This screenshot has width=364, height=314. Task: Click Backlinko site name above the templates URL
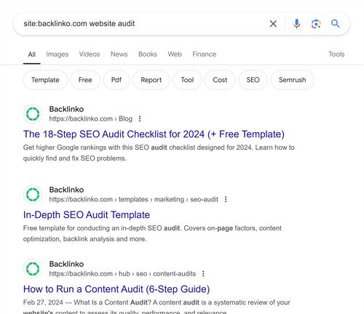point(66,190)
